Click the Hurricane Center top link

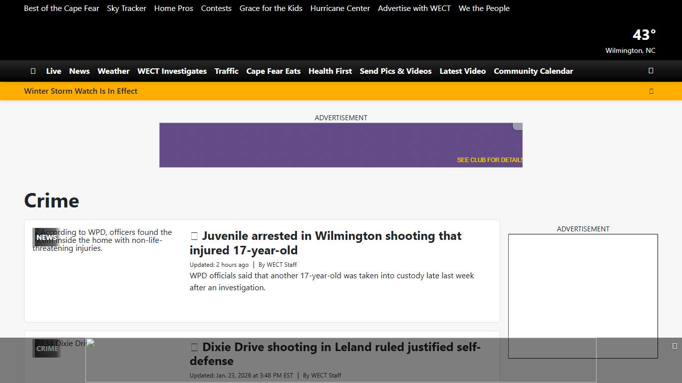click(x=340, y=8)
